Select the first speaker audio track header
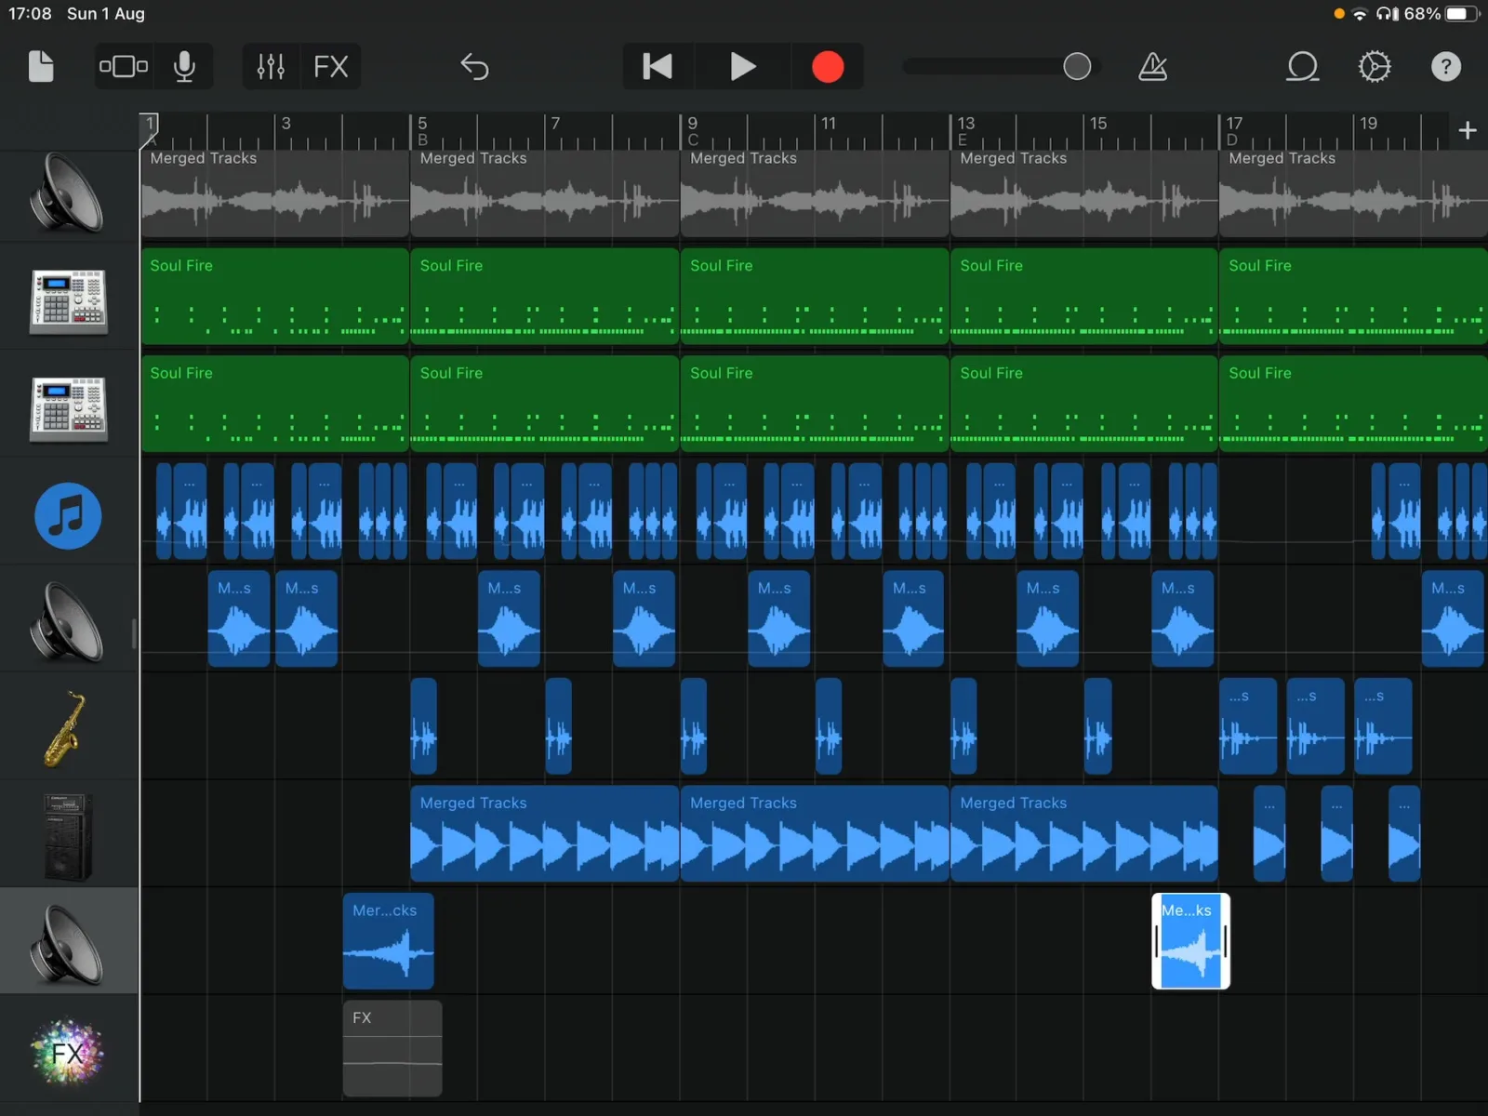The image size is (1488, 1116). [68, 195]
